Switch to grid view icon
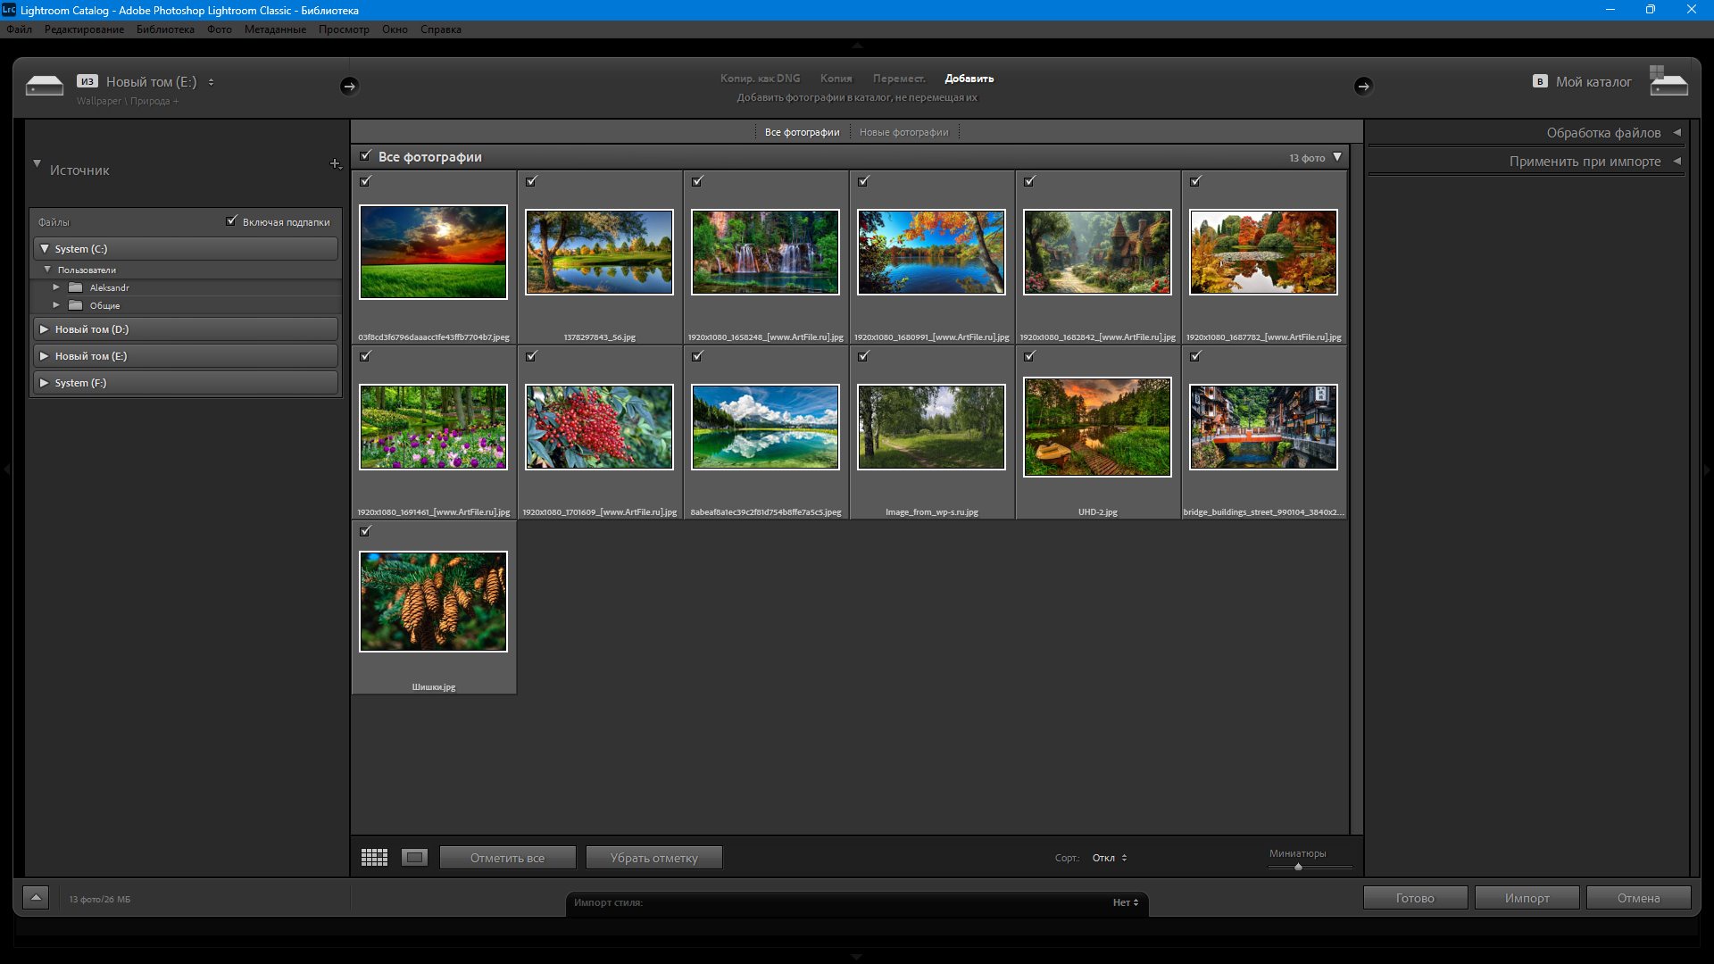The image size is (1714, 964). click(x=374, y=858)
